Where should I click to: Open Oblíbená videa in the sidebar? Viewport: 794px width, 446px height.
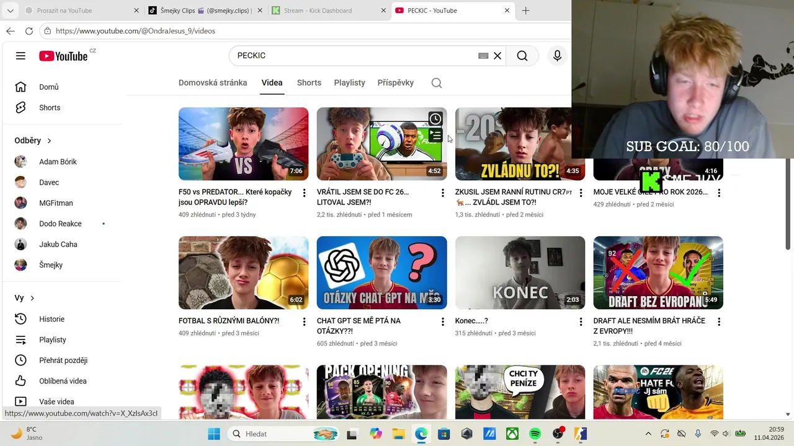[62, 381]
